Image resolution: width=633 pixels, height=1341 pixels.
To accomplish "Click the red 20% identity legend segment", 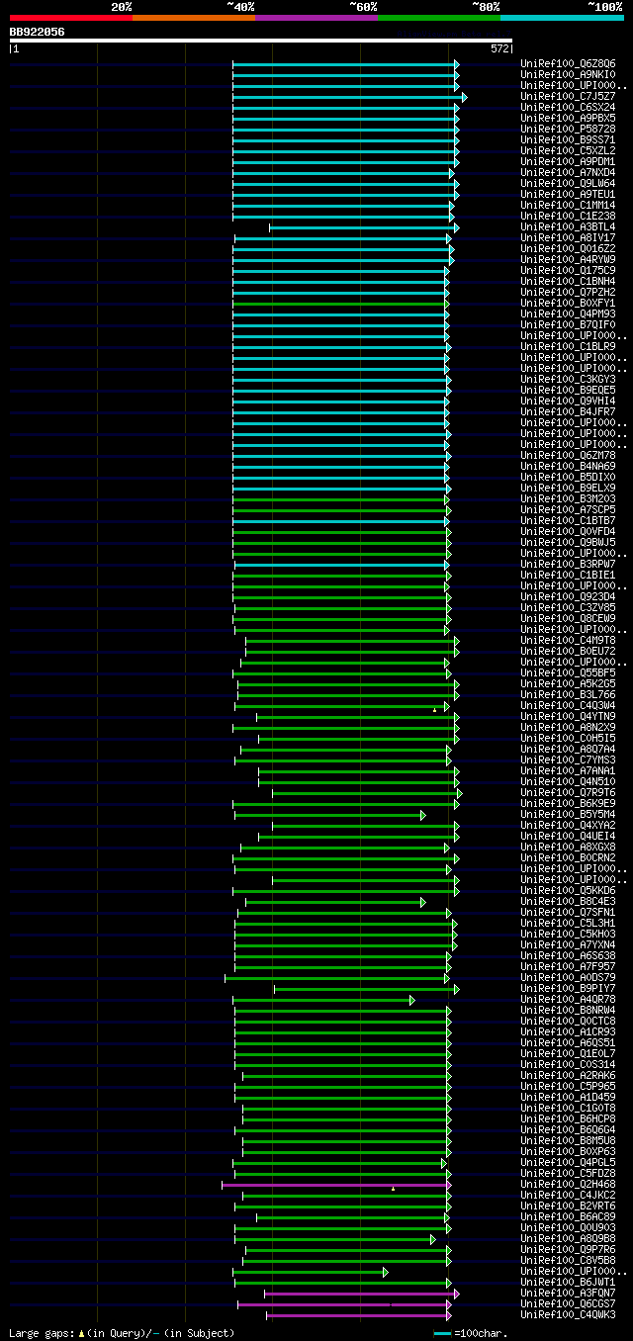I will 71,18.
